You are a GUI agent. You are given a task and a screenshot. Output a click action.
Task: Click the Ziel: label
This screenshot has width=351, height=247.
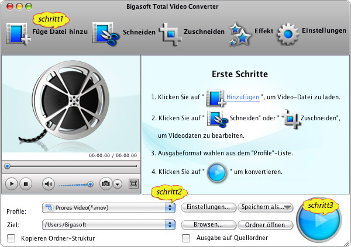(13, 225)
